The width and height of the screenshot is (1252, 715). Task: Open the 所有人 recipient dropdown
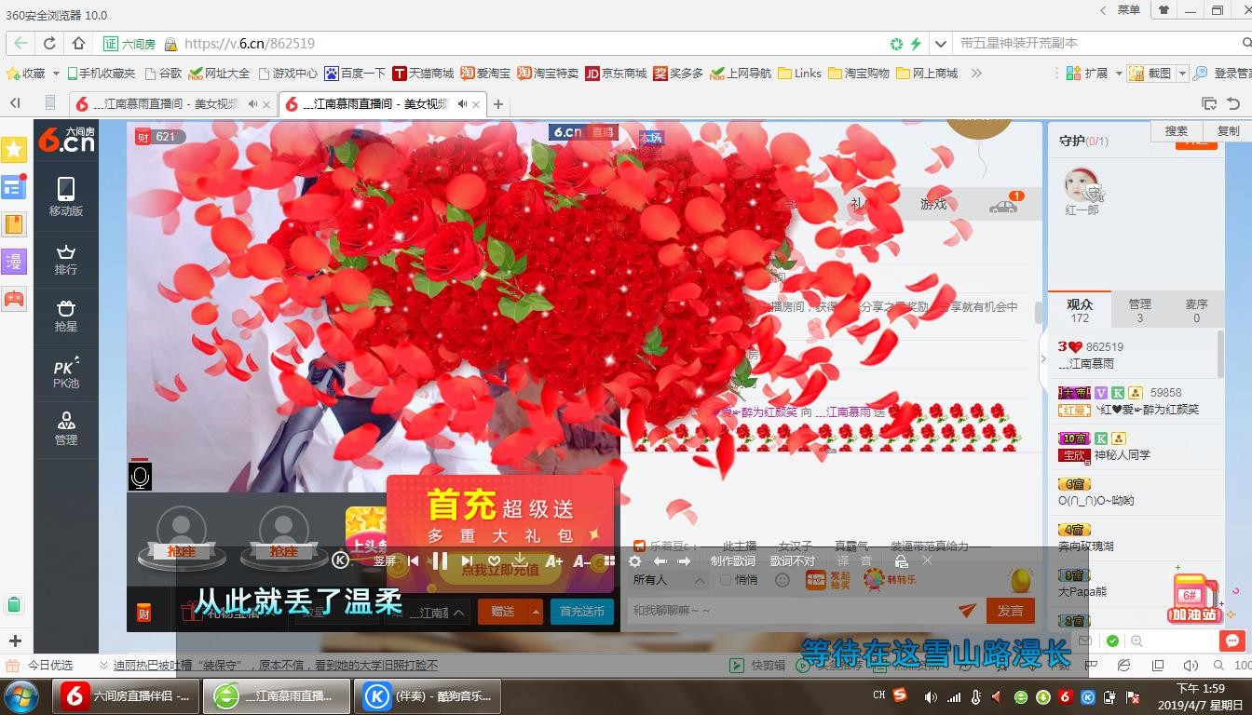(x=669, y=580)
